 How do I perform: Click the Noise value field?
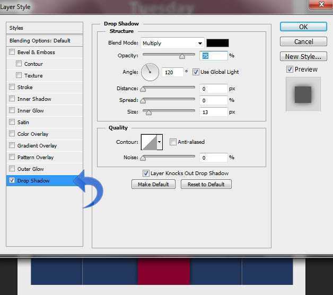click(214, 158)
